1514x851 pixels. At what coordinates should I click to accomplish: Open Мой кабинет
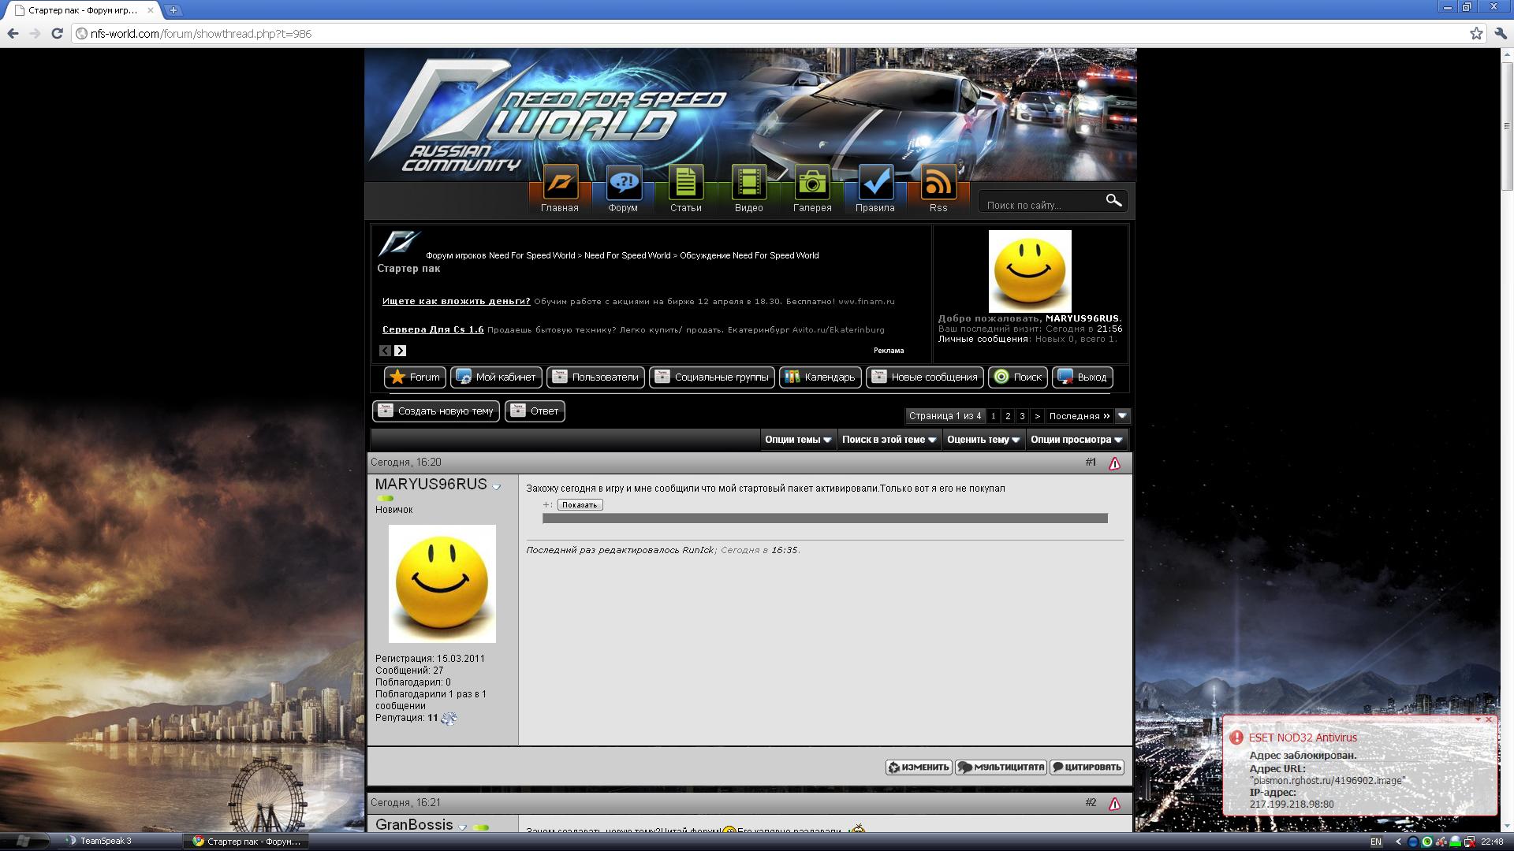(x=497, y=377)
